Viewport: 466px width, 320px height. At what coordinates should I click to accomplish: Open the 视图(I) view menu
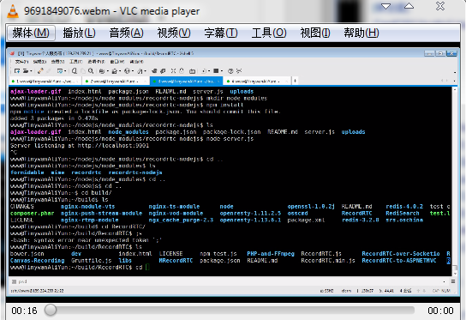click(315, 33)
